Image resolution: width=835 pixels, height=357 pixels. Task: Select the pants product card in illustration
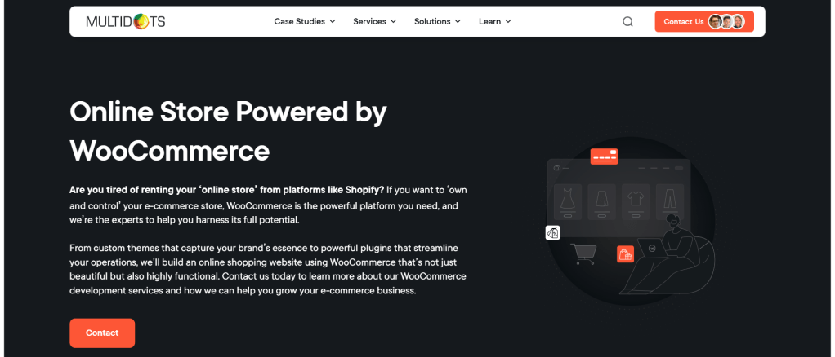coord(669,202)
